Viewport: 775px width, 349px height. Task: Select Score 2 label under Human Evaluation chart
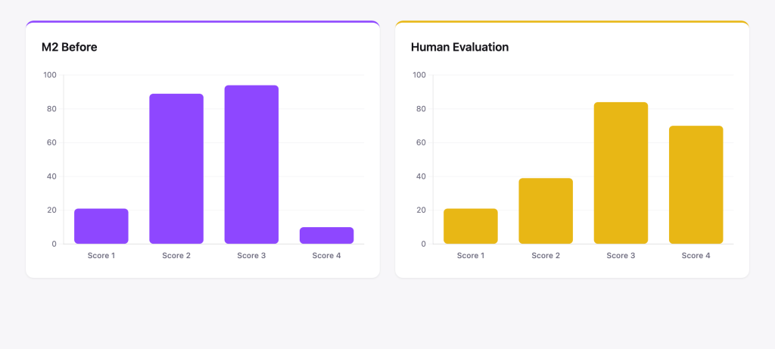click(546, 256)
